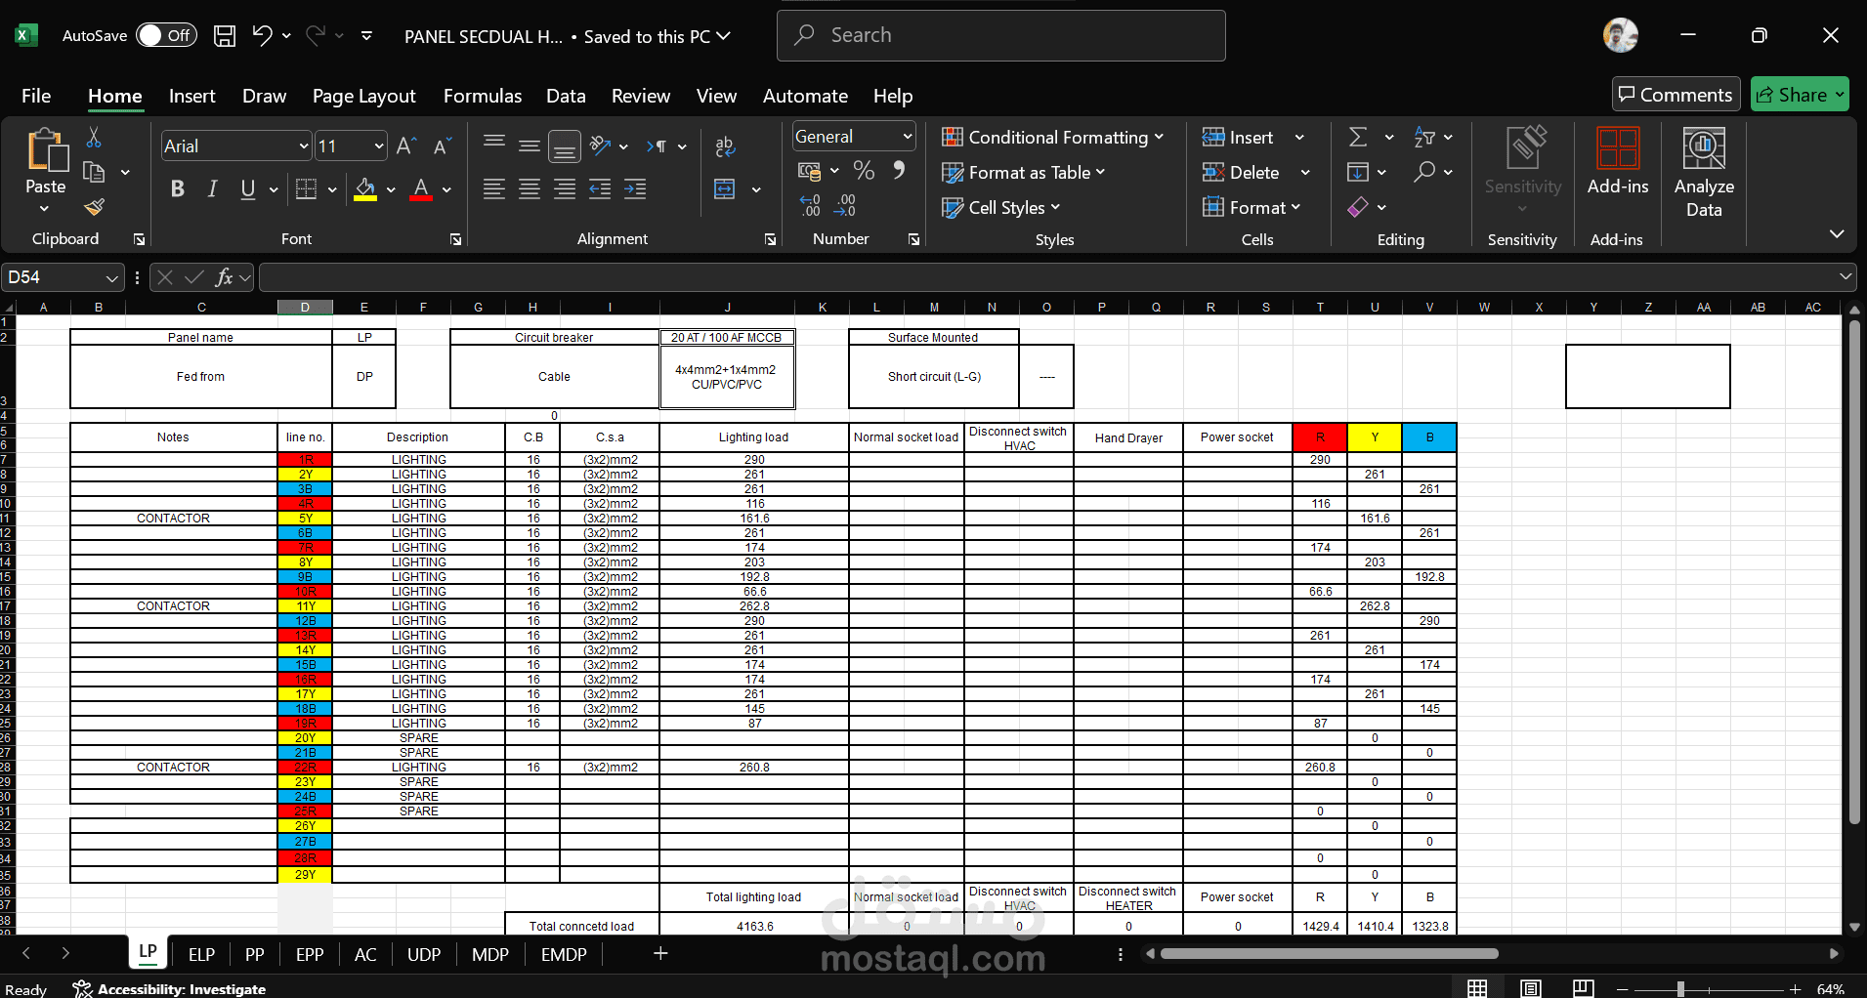Switch to the Insert ribbon tab

[191, 96]
